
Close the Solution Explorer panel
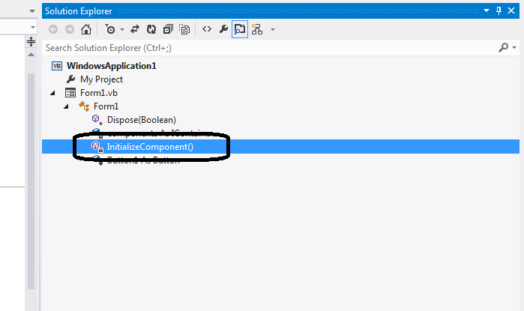[511, 10]
